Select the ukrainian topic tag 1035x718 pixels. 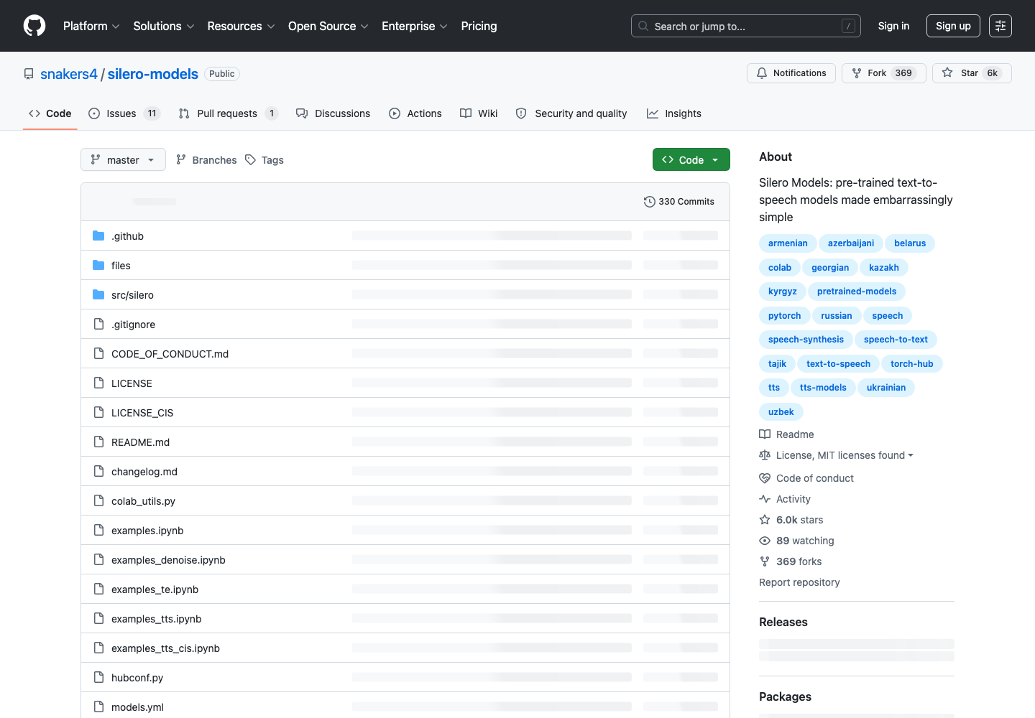click(x=886, y=388)
